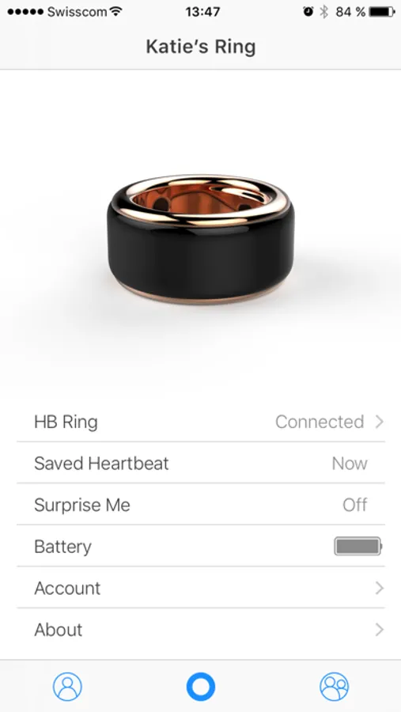Tap the black and rose-gold ring image
The image size is (401, 712).
(x=200, y=239)
